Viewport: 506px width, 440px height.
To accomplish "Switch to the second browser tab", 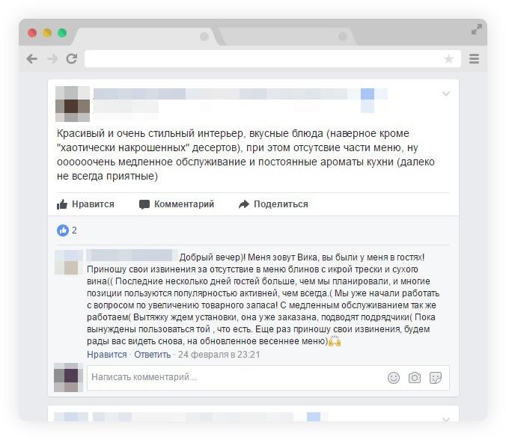I will (x=287, y=37).
